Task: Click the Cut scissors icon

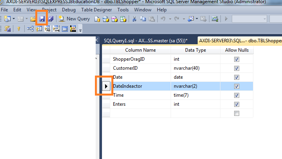Action: tap(134, 19)
